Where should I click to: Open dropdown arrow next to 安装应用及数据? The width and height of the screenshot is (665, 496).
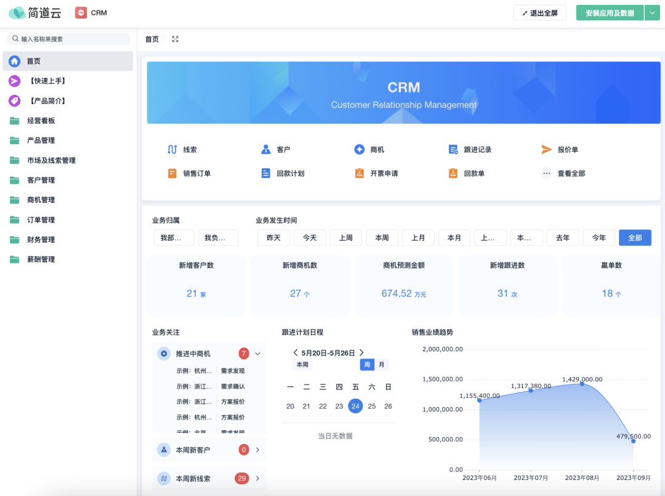[x=652, y=13]
